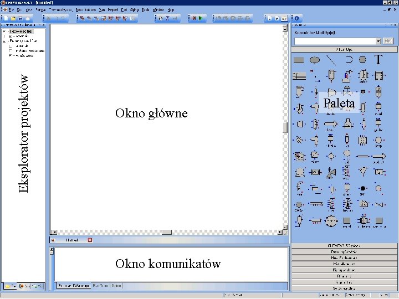Pick the thin pipe segment unit in palette
This screenshot has height=299, width=399.
click(x=363, y=156)
